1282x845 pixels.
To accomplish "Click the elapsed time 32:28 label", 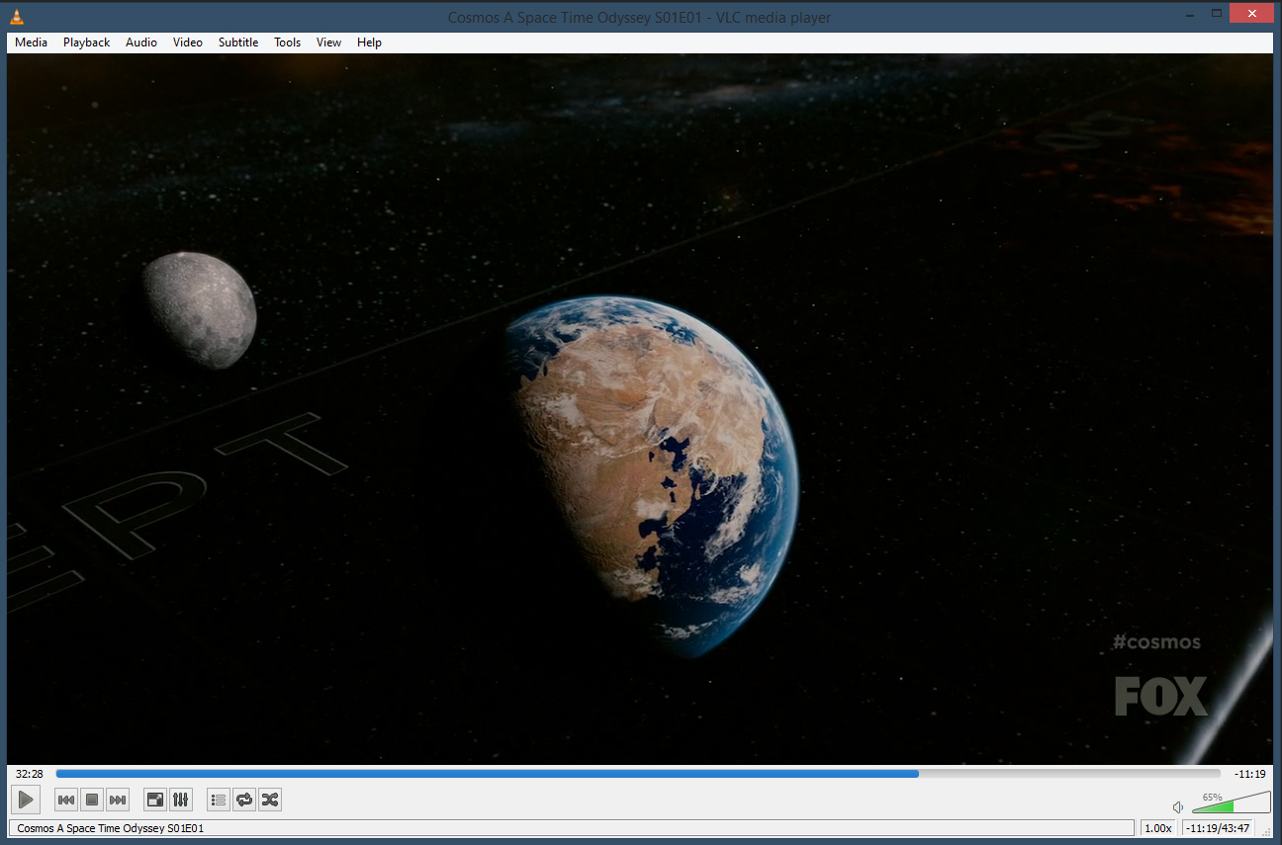I will [30, 774].
